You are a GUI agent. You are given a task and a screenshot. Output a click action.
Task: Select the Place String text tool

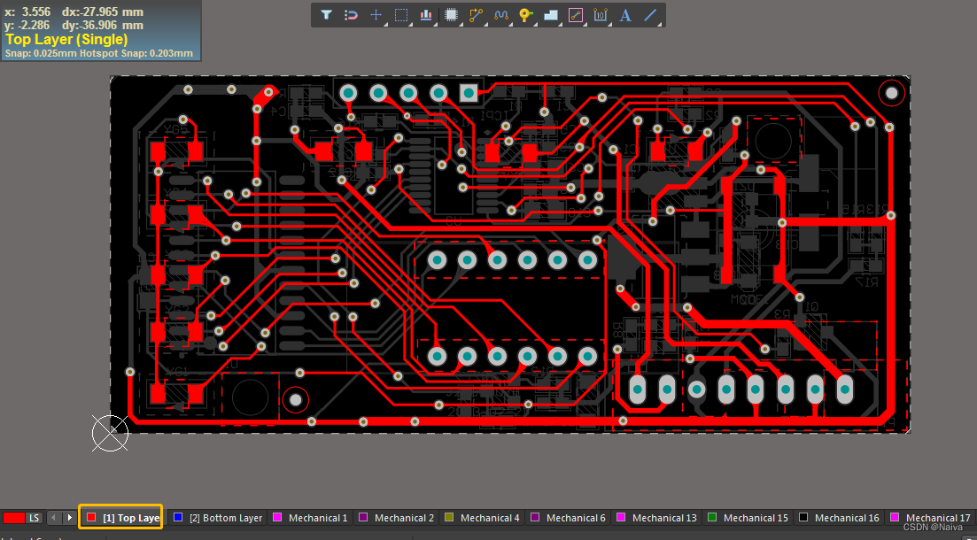pyautogui.click(x=625, y=15)
